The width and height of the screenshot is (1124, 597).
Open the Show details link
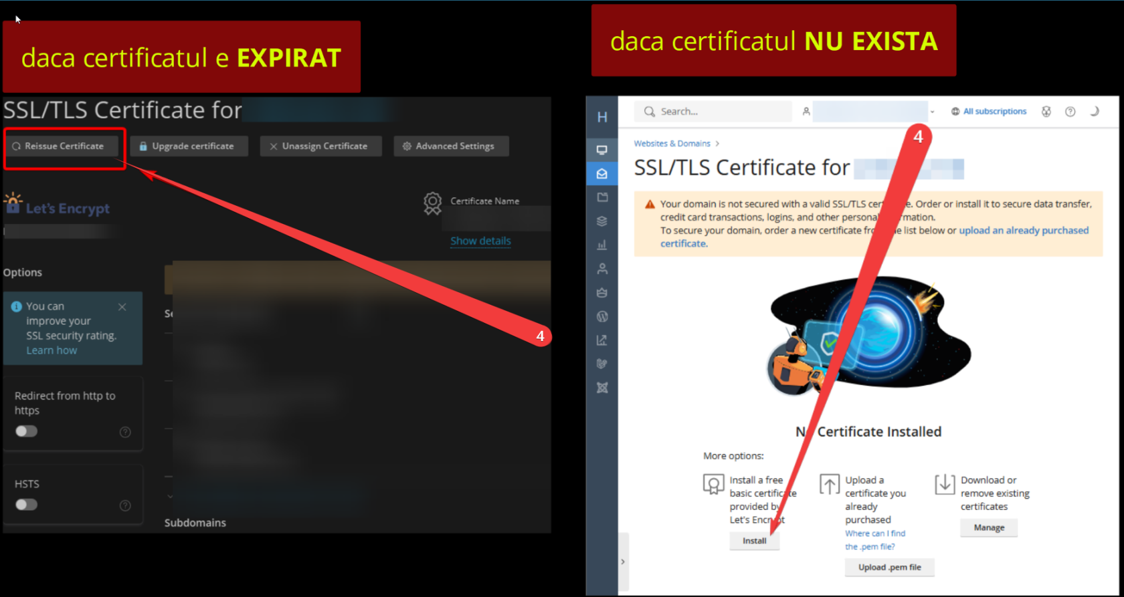(x=480, y=241)
